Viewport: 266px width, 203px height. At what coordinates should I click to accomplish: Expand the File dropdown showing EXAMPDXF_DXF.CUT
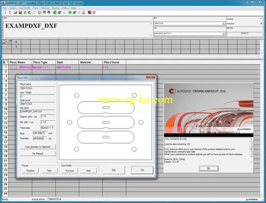(223, 33)
